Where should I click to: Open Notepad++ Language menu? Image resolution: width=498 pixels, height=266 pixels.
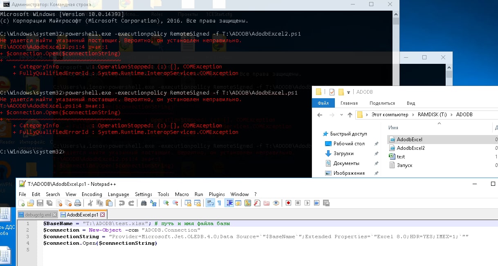119,194
